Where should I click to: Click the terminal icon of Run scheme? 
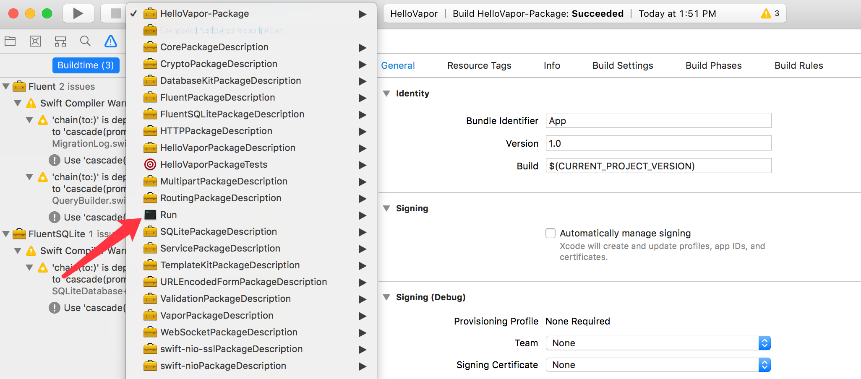tap(150, 215)
